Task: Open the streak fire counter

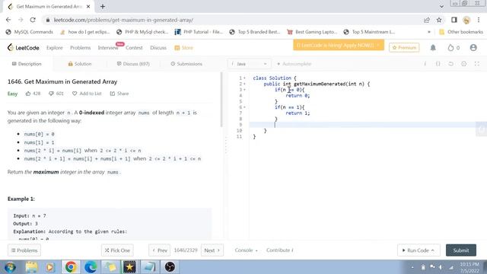Action: [x=454, y=47]
